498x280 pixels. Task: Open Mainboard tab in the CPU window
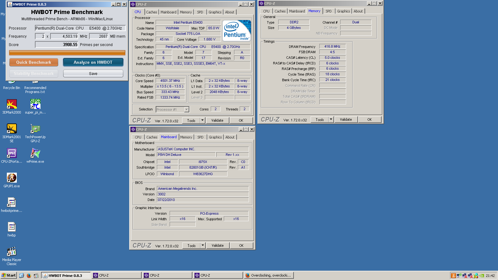pos(168,12)
